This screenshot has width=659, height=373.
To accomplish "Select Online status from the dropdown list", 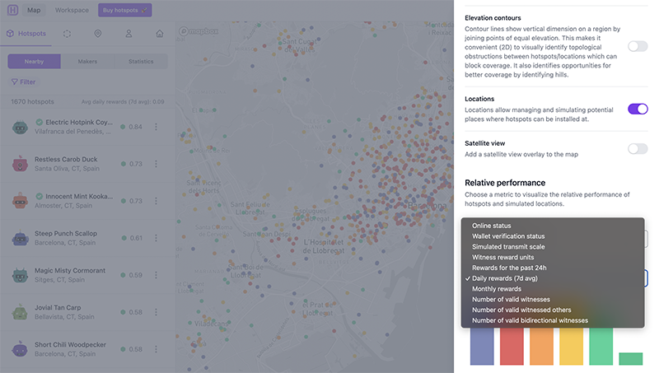I will (x=491, y=226).
